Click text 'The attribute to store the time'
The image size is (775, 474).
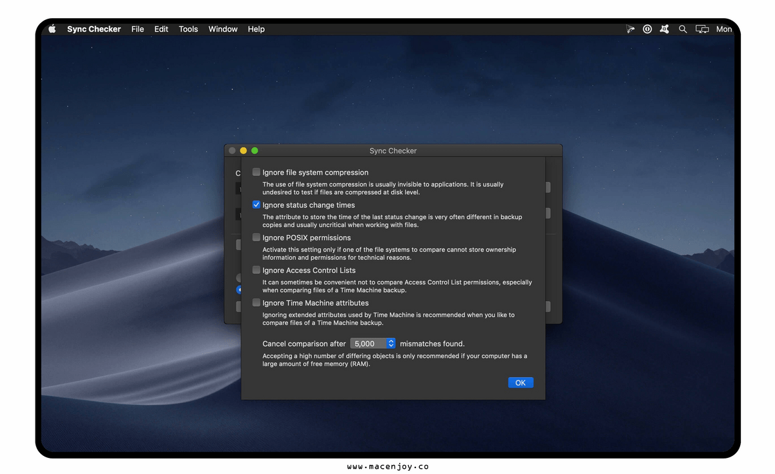pos(309,217)
